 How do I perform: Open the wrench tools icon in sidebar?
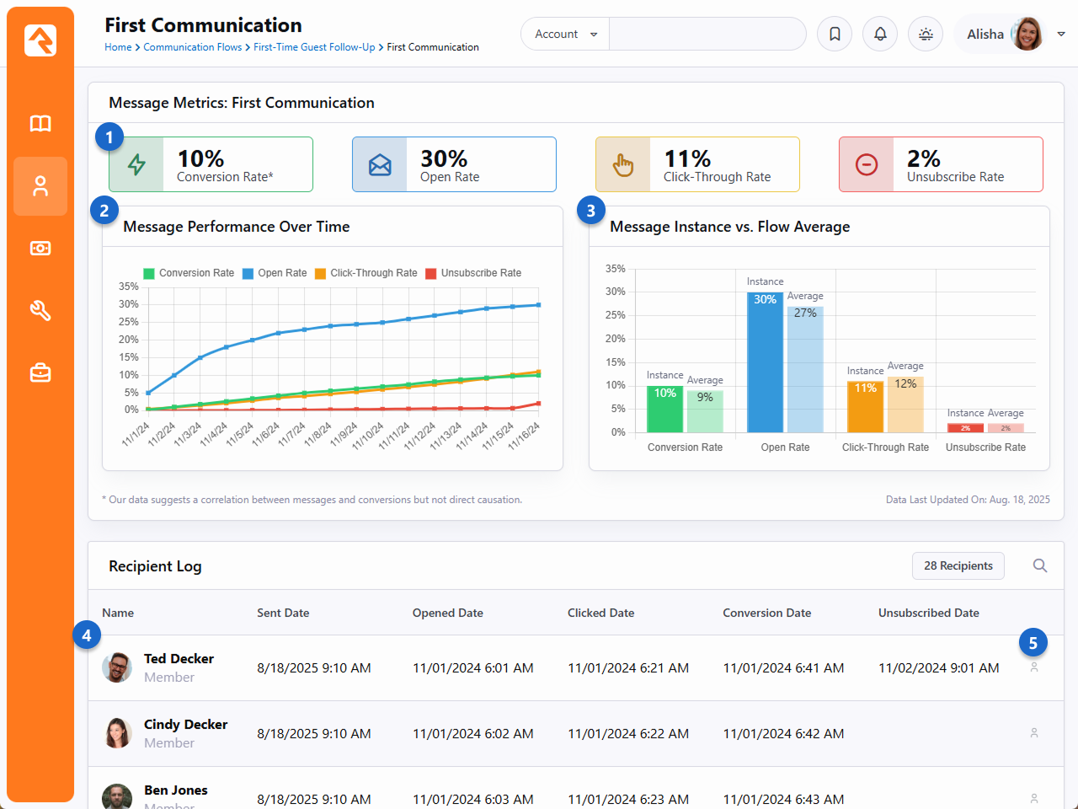(x=40, y=311)
